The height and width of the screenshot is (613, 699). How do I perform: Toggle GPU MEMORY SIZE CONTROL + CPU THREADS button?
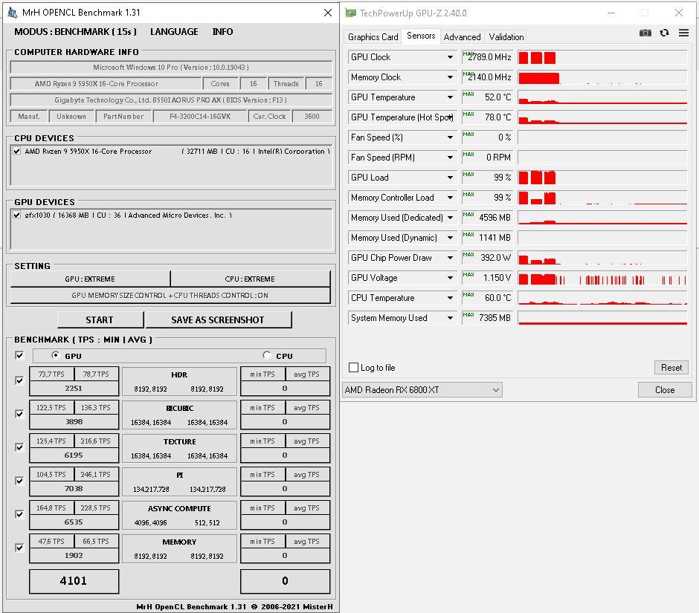(170, 296)
